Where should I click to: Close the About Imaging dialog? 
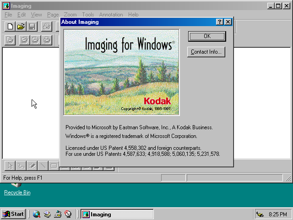[x=228, y=22]
